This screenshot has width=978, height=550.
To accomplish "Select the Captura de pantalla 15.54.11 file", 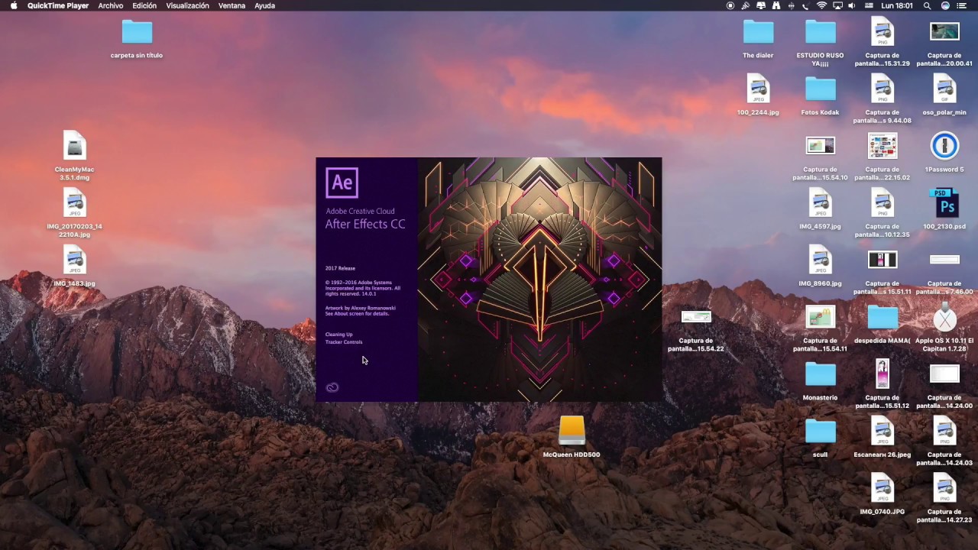I will (820, 317).
